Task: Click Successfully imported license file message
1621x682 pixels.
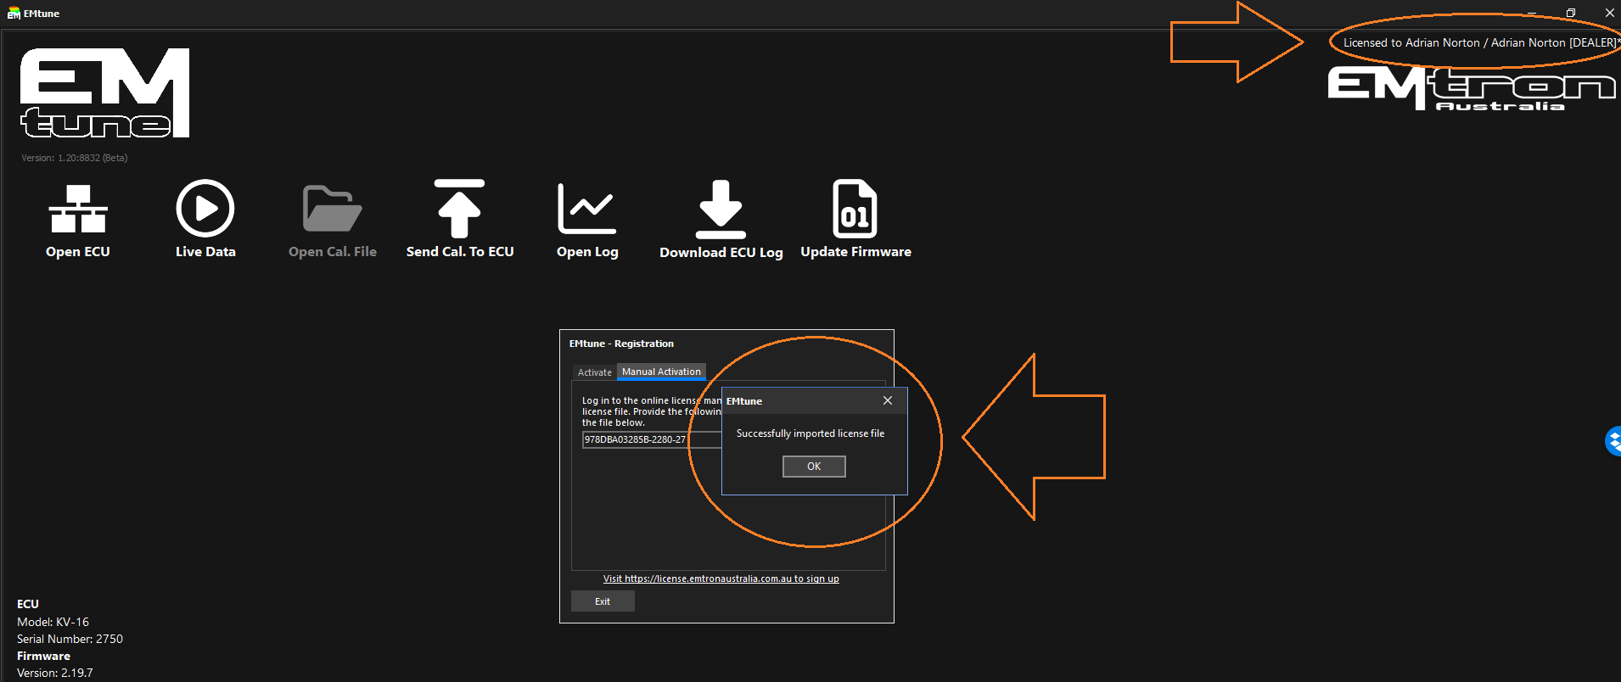Action: pyautogui.click(x=810, y=433)
